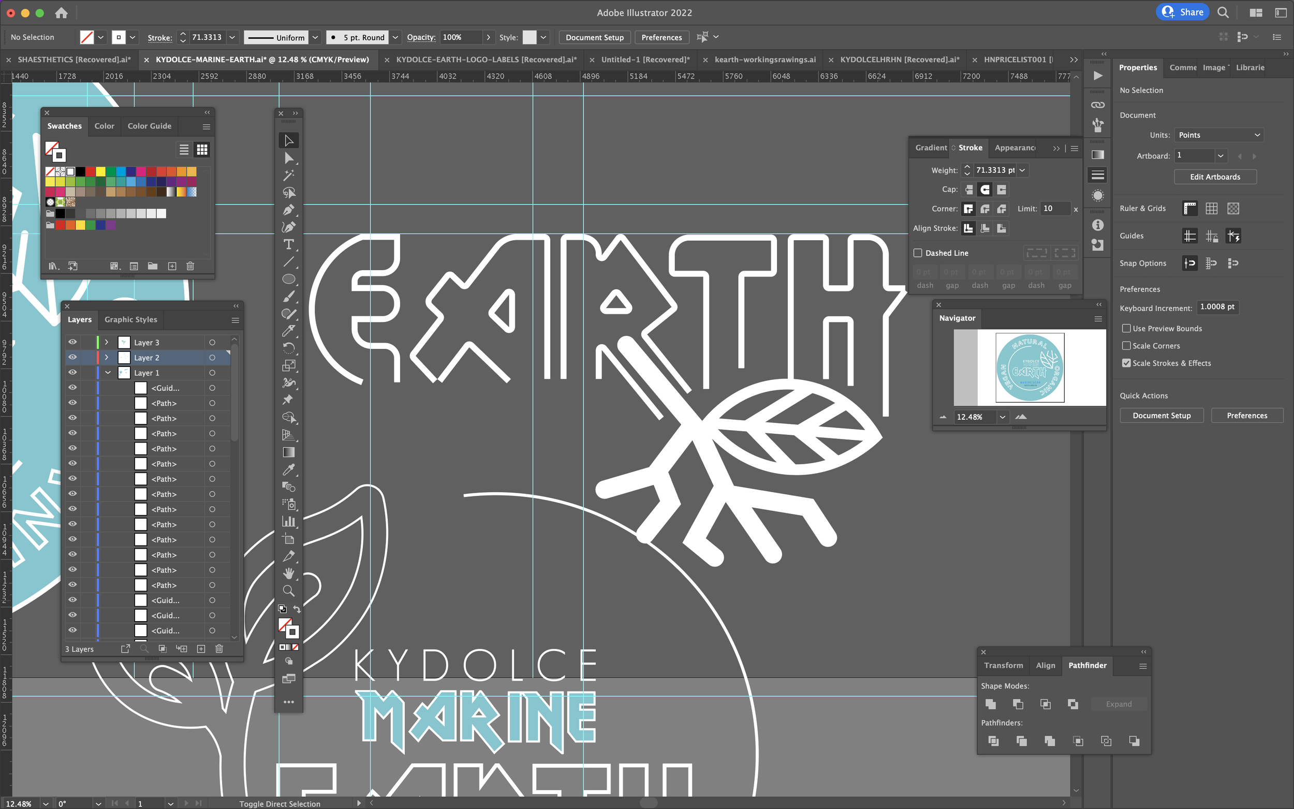The height and width of the screenshot is (809, 1294).
Task: Select the Gradient tool in toolbar
Action: pos(288,453)
